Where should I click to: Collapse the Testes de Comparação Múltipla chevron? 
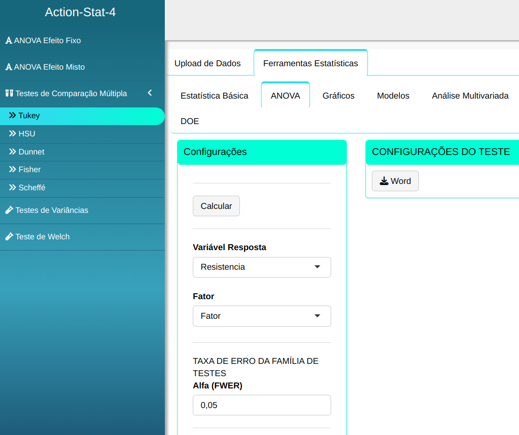click(x=150, y=93)
